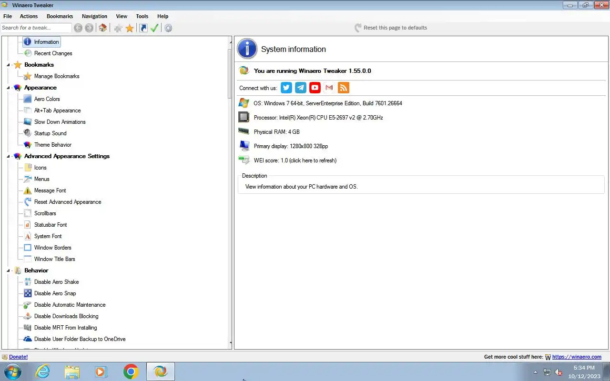Show hidden tray icons arrow
Image resolution: width=610 pixels, height=381 pixels.
coord(535,372)
